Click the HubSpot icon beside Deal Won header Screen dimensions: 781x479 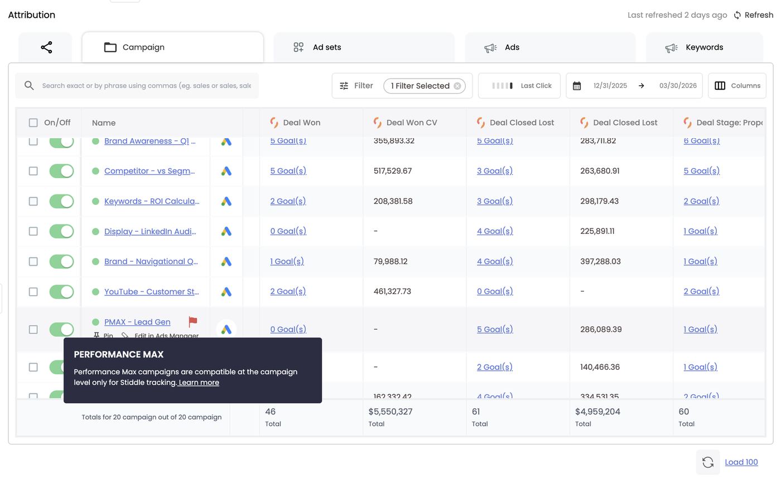[274, 123]
